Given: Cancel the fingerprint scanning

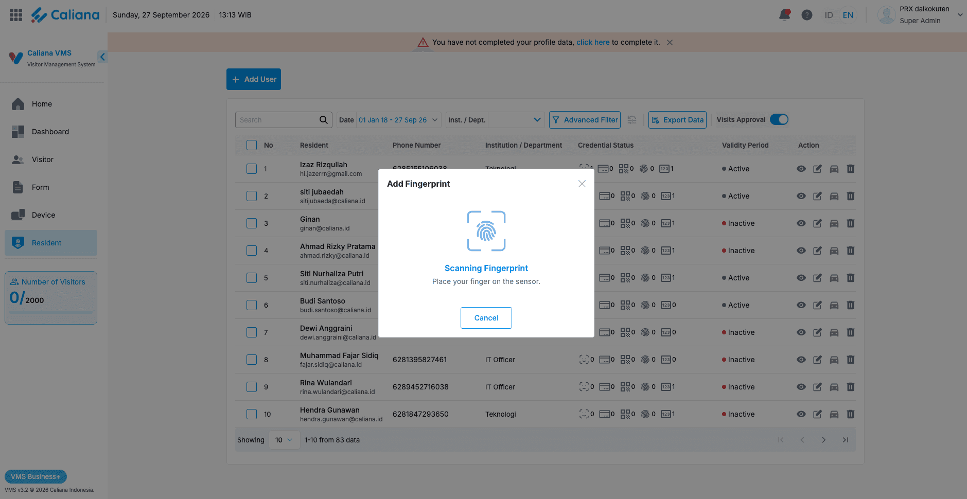Looking at the screenshot, I should pos(486,318).
